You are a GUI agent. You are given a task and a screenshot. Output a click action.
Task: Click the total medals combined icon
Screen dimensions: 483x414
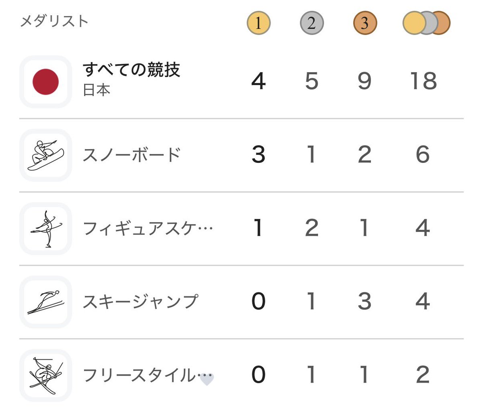pos(426,23)
